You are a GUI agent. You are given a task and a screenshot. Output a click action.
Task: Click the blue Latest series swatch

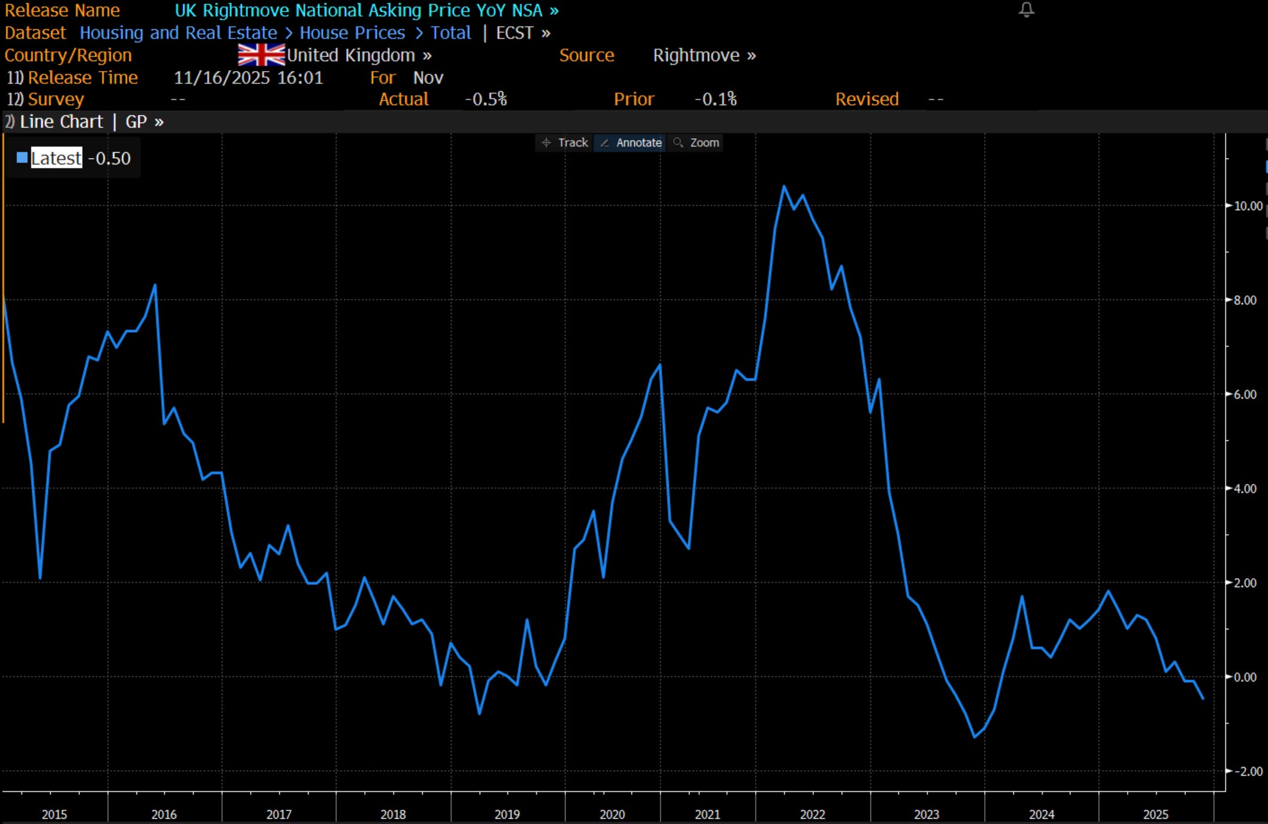click(x=22, y=158)
